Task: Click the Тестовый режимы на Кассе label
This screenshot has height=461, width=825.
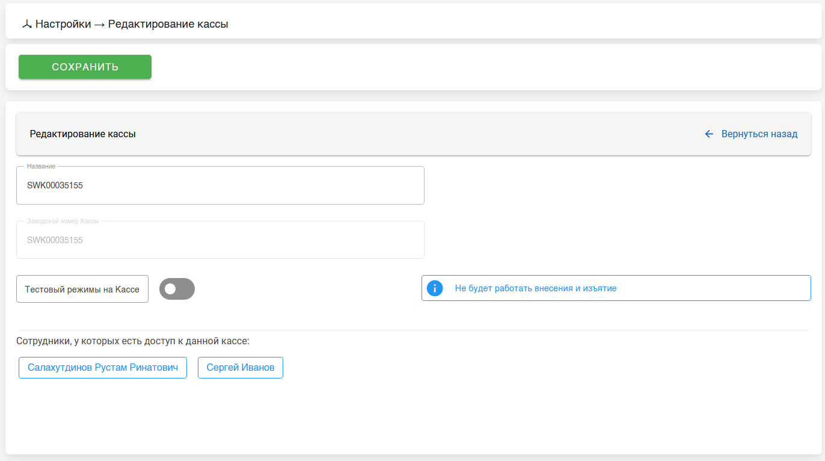Action: (x=82, y=289)
